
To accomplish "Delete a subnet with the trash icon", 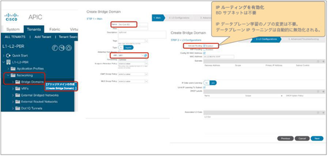I will coord(318,61).
